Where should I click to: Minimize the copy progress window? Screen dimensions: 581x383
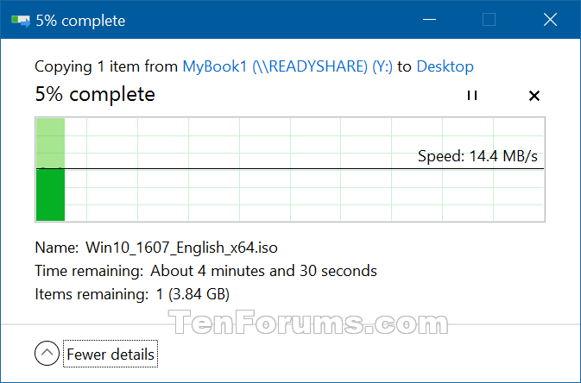(429, 19)
